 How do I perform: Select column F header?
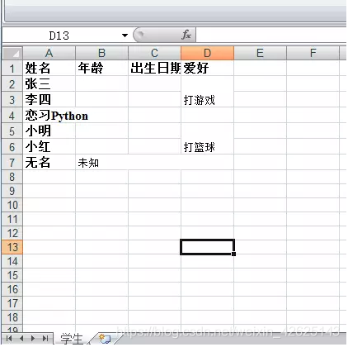click(313, 53)
